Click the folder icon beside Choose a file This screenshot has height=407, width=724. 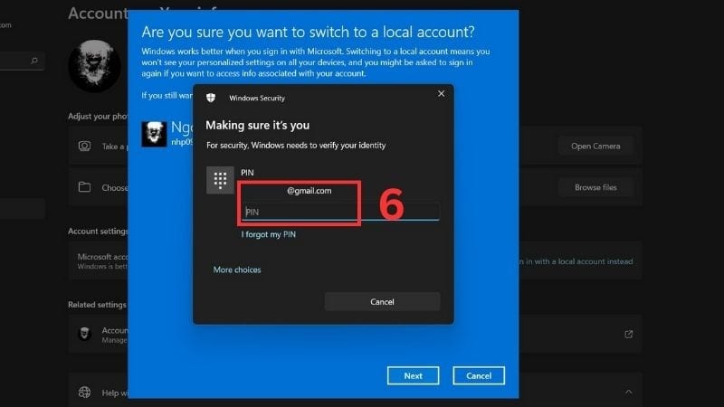pyautogui.click(x=84, y=187)
